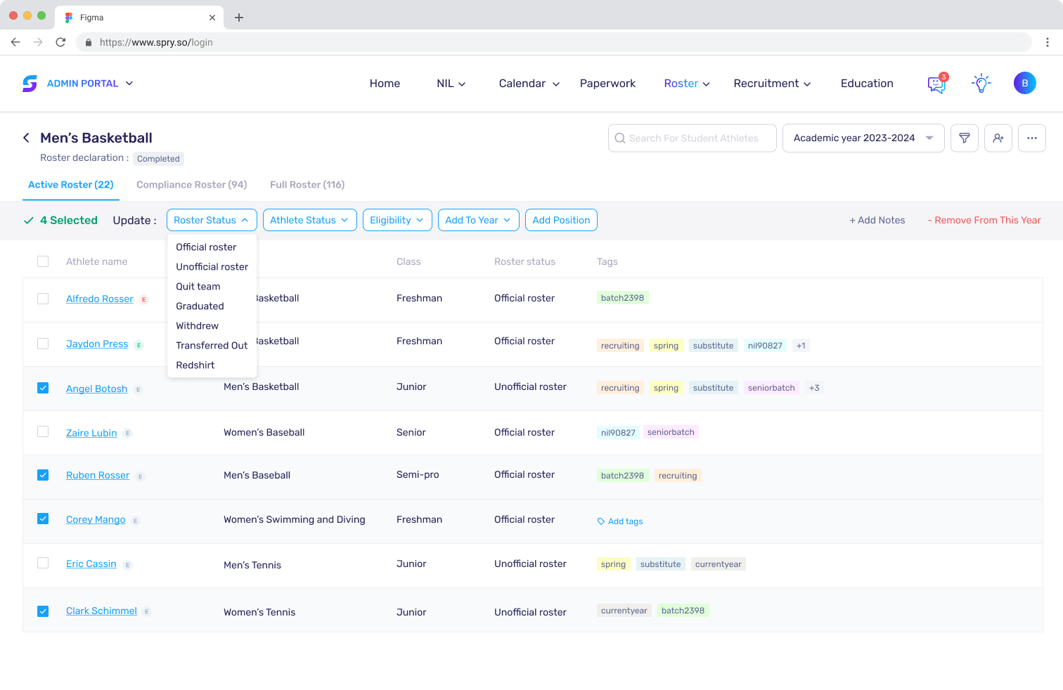Uncheck the Angel Botosh row checkbox
The width and height of the screenshot is (1063, 690).
pyautogui.click(x=43, y=388)
